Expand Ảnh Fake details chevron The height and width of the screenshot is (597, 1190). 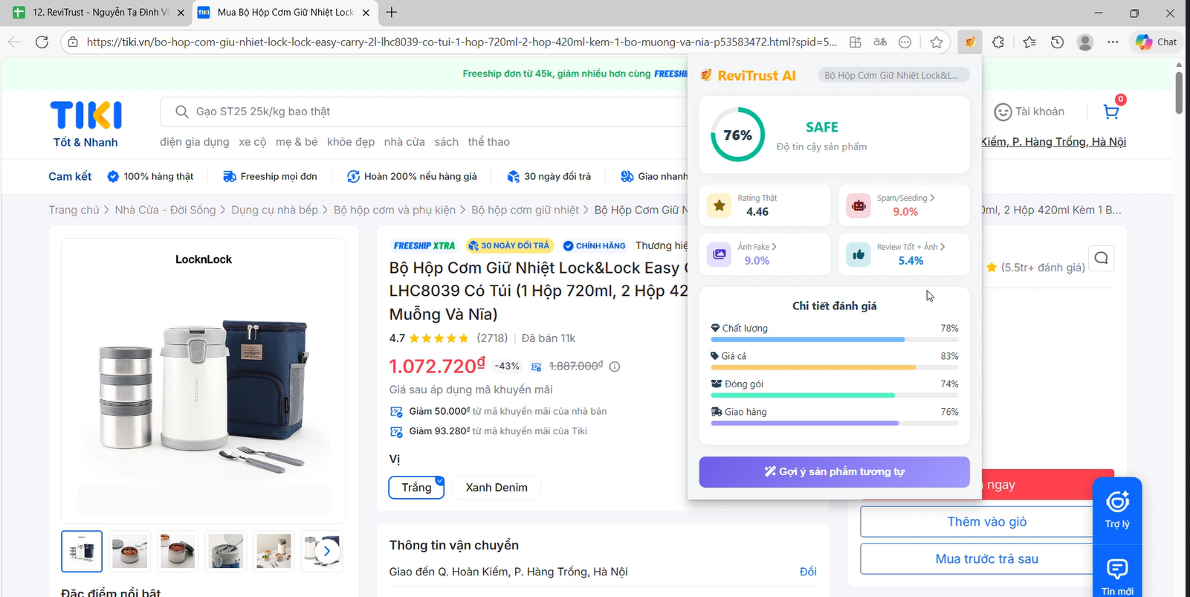point(774,247)
